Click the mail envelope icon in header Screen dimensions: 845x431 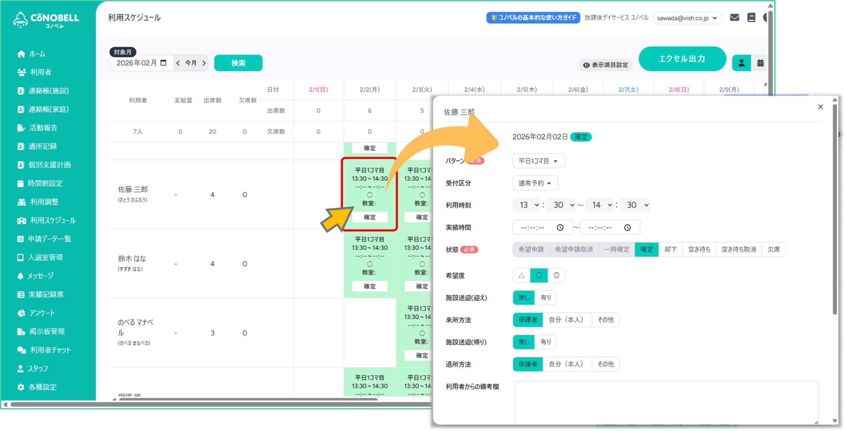click(x=734, y=17)
